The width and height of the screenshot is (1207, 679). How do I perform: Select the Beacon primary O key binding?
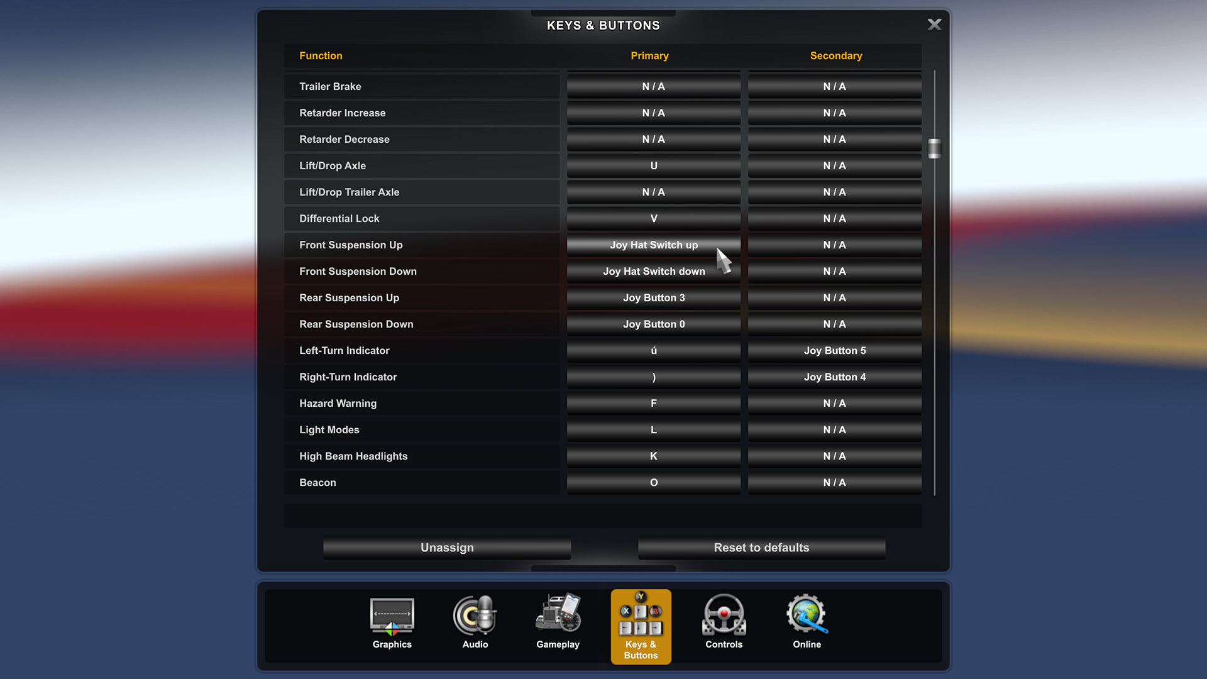(x=653, y=482)
